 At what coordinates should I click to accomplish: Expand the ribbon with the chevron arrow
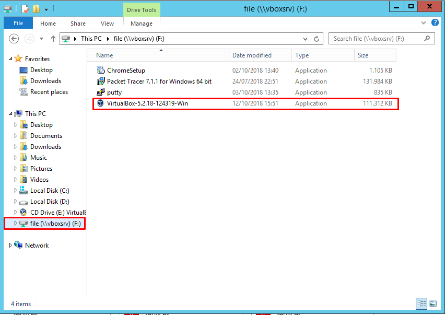click(424, 22)
